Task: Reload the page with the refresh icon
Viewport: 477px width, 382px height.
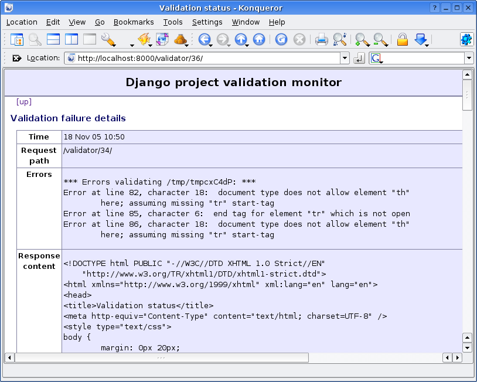Action: click(281, 39)
